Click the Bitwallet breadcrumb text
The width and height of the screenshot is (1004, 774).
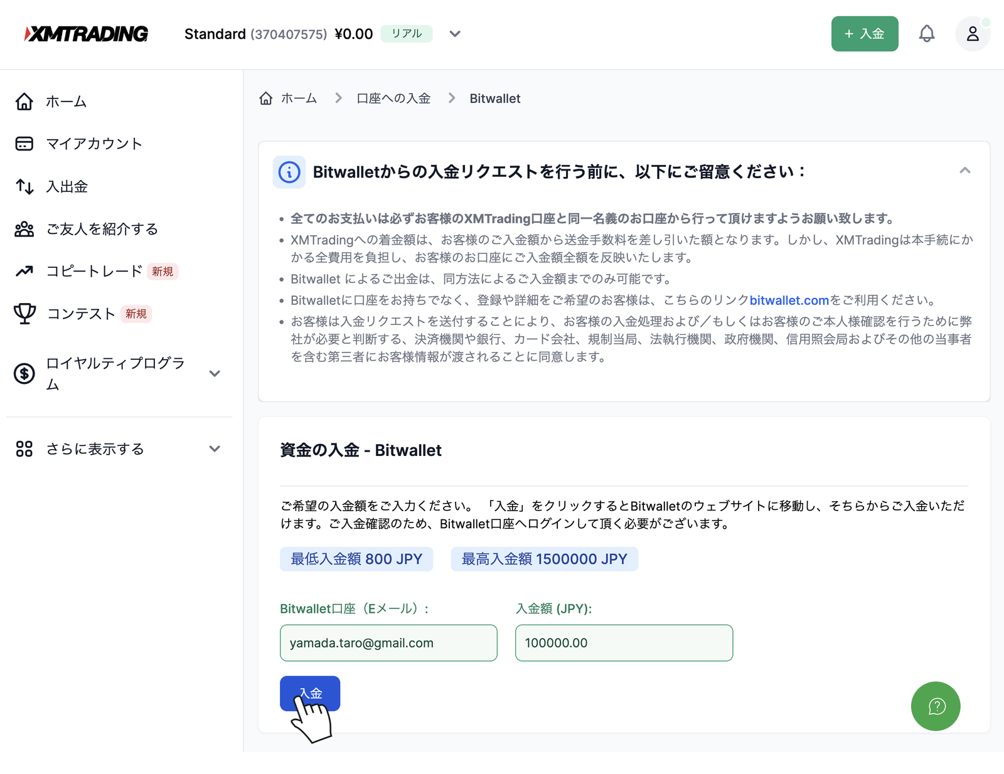coord(495,98)
